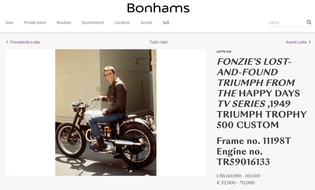Click the right chevron beside Avanti Lotto

coord(310,42)
